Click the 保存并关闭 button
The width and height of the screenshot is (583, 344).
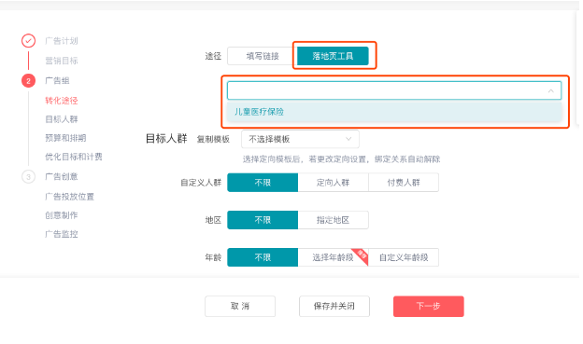[x=334, y=306]
